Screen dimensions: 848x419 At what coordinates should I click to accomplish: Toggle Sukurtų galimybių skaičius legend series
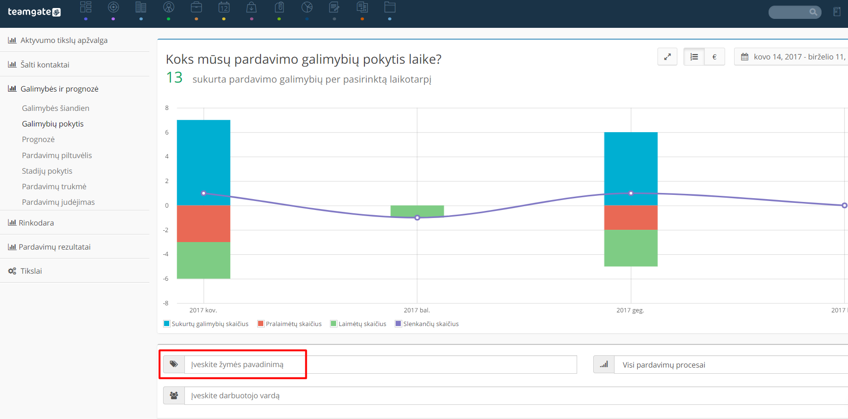click(206, 324)
